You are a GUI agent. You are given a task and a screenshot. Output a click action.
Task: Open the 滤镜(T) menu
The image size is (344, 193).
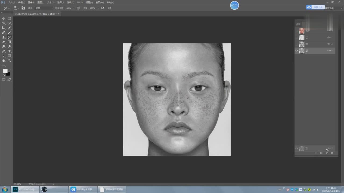click(x=71, y=2)
